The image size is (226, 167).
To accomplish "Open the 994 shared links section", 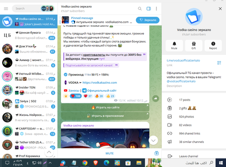I will [x=194, y=134].
